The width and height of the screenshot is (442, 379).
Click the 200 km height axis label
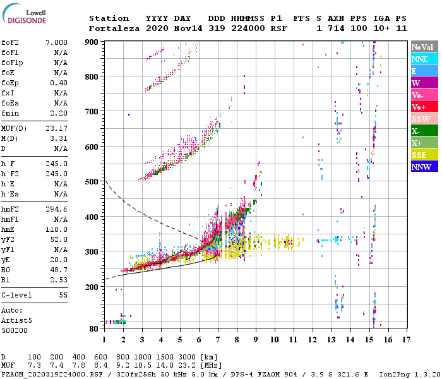pos(92,287)
